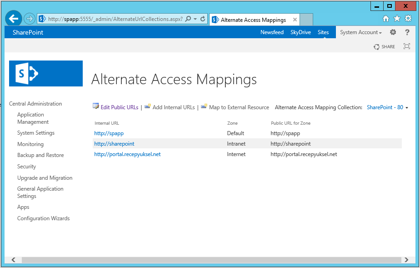
Task: Click the Public URL for Zone column header
Action: [x=290, y=123]
